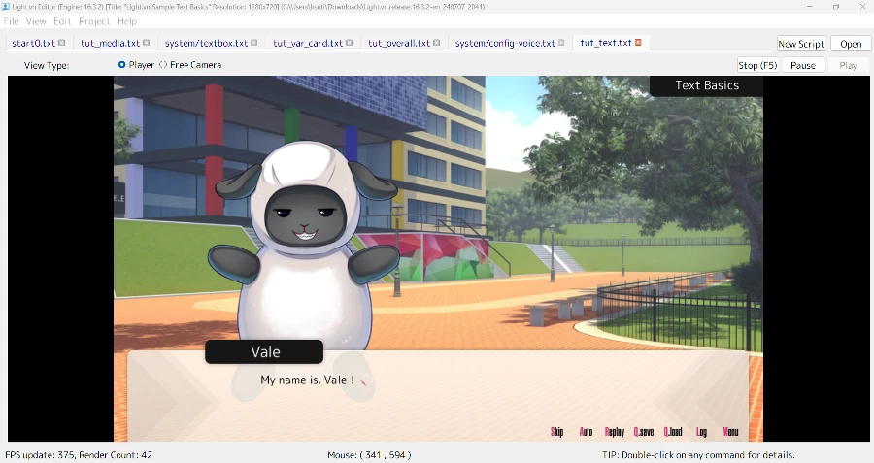
Task: Select the Free Camera view type
Action: [163, 65]
